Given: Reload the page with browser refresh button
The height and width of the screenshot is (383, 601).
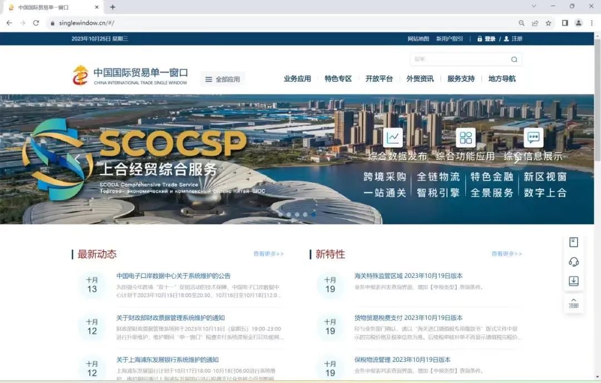Looking at the screenshot, I should (36, 23).
